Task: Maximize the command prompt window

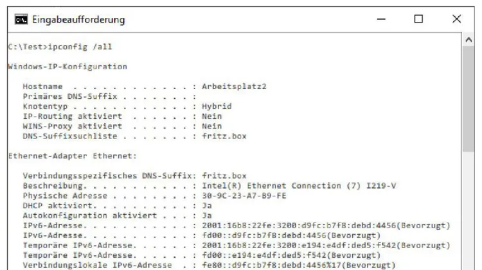Action: pyautogui.click(x=418, y=19)
